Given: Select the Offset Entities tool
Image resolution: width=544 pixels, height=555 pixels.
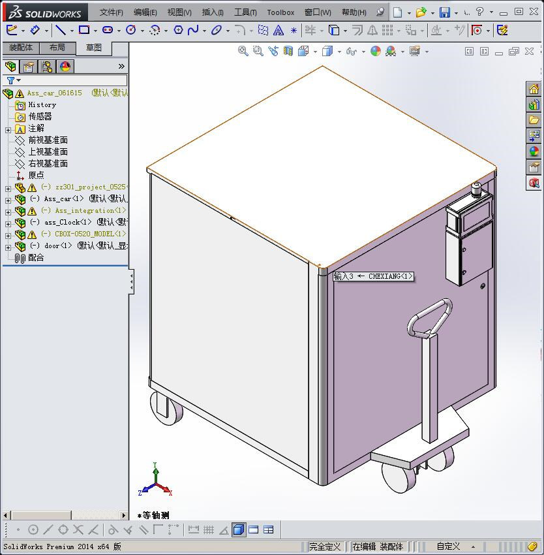Looking at the screenshot, I should 357,30.
